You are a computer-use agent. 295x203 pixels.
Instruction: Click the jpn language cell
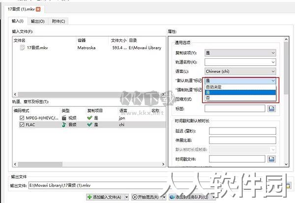(122, 118)
